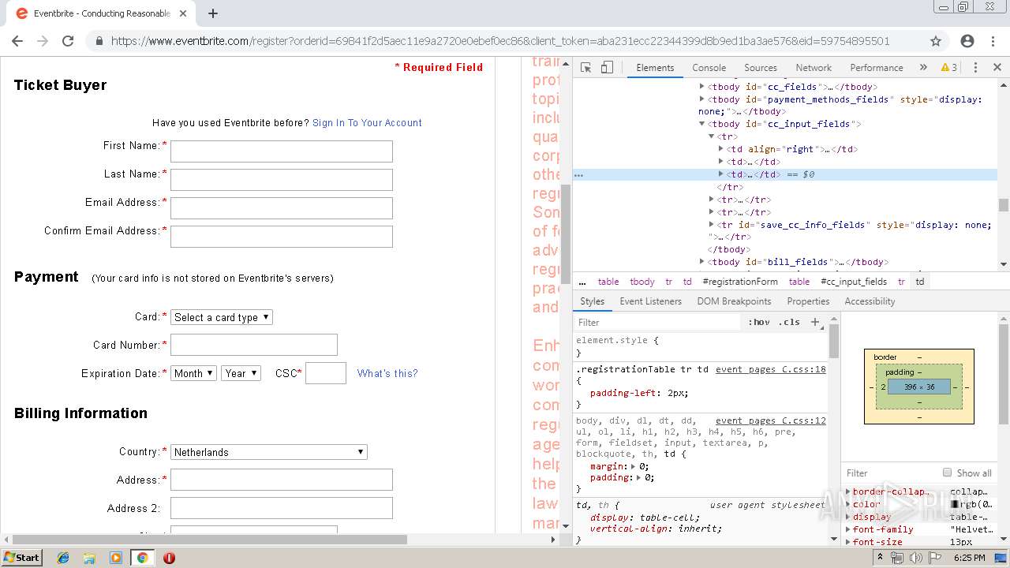This screenshot has height=568, width=1010.
Task: Expand the margin shorthand property
Action: coord(634,466)
